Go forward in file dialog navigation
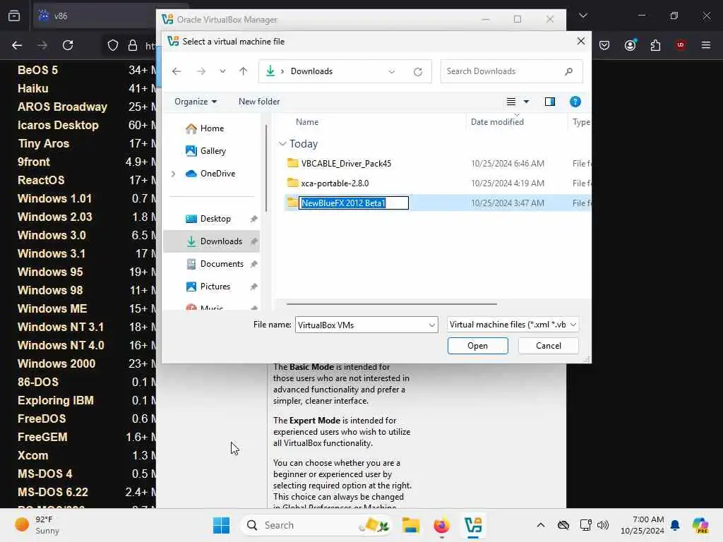This screenshot has width=723, height=542. [201, 71]
